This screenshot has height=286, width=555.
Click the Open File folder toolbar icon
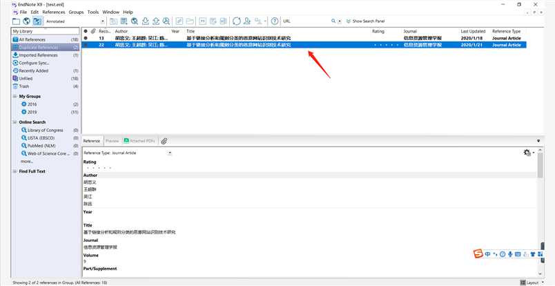(190, 21)
